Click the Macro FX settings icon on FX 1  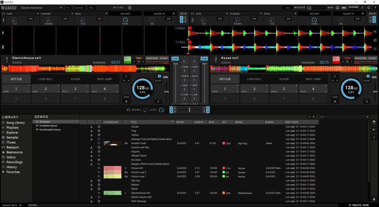(x=174, y=14)
